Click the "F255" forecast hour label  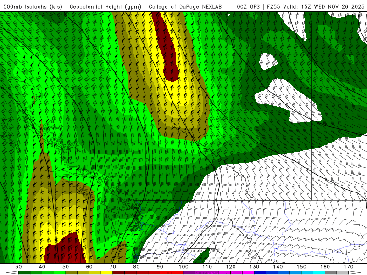tap(273, 6)
